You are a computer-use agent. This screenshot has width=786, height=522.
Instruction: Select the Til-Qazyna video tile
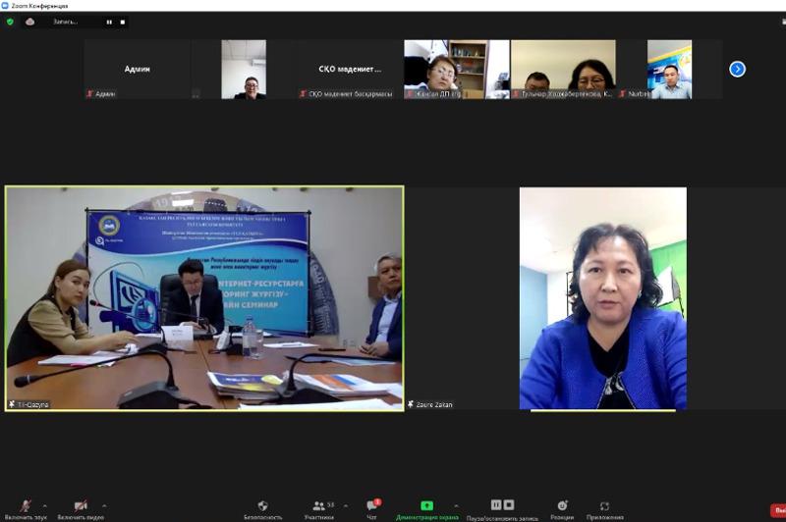[x=204, y=299]
